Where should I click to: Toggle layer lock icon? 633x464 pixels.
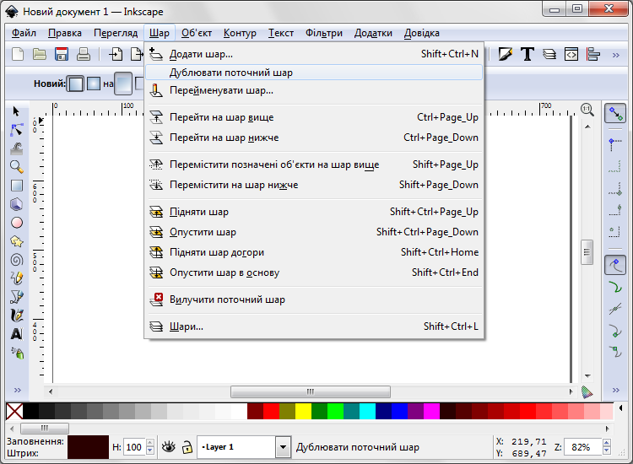click(x=187, y=446)
